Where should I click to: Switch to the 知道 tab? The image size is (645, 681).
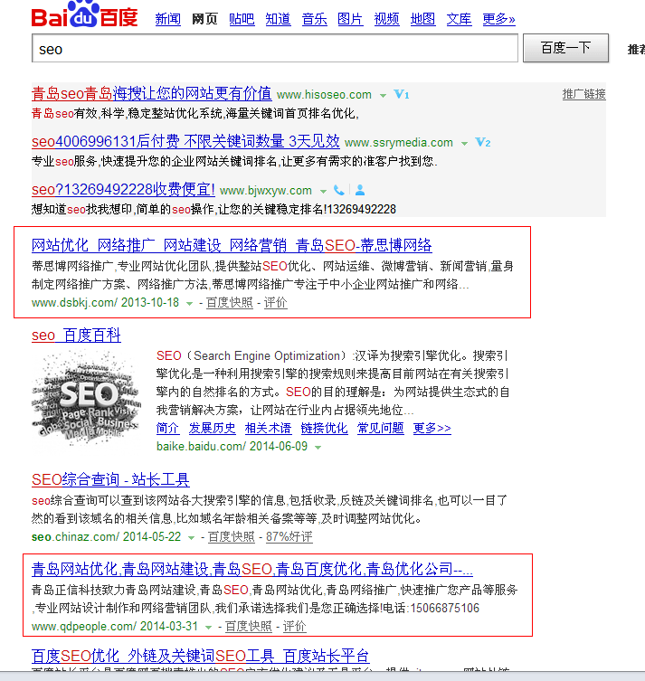(x=278, y=19)
